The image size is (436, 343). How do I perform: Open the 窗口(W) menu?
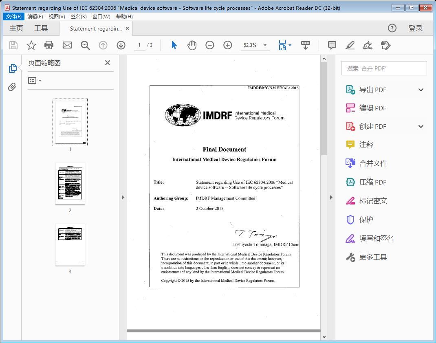click(x=101, y=17)
